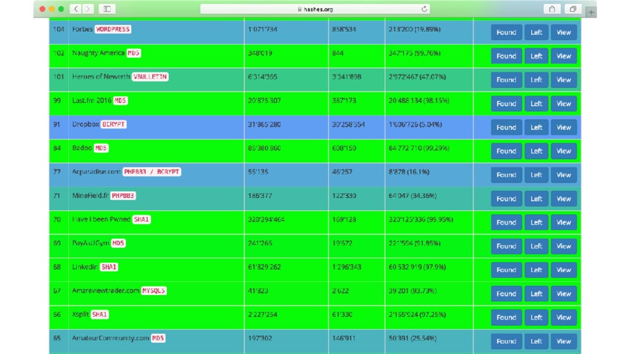Screen dimensions: 631x354
Task: Select the value 2'165'924 (97.25%)
Action: pyautogui.click(x=417, y=314)
